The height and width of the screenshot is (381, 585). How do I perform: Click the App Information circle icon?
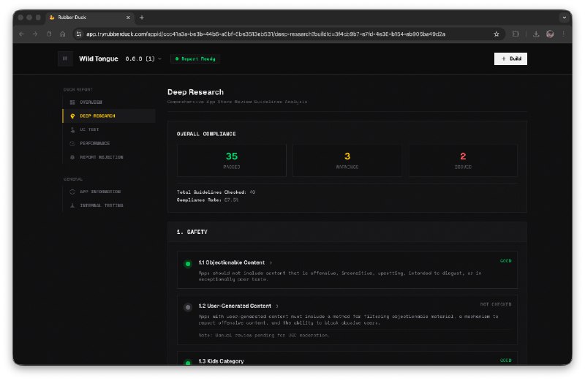pos(72,192)
